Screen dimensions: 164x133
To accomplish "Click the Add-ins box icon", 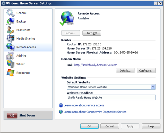I will (10, 56).
